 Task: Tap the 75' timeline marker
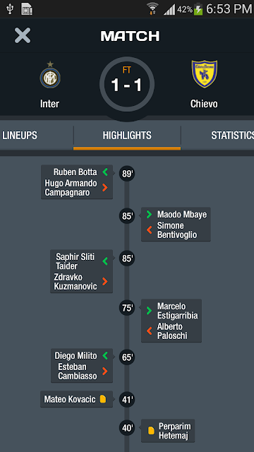pyautogui.click(x=127, y=308)
